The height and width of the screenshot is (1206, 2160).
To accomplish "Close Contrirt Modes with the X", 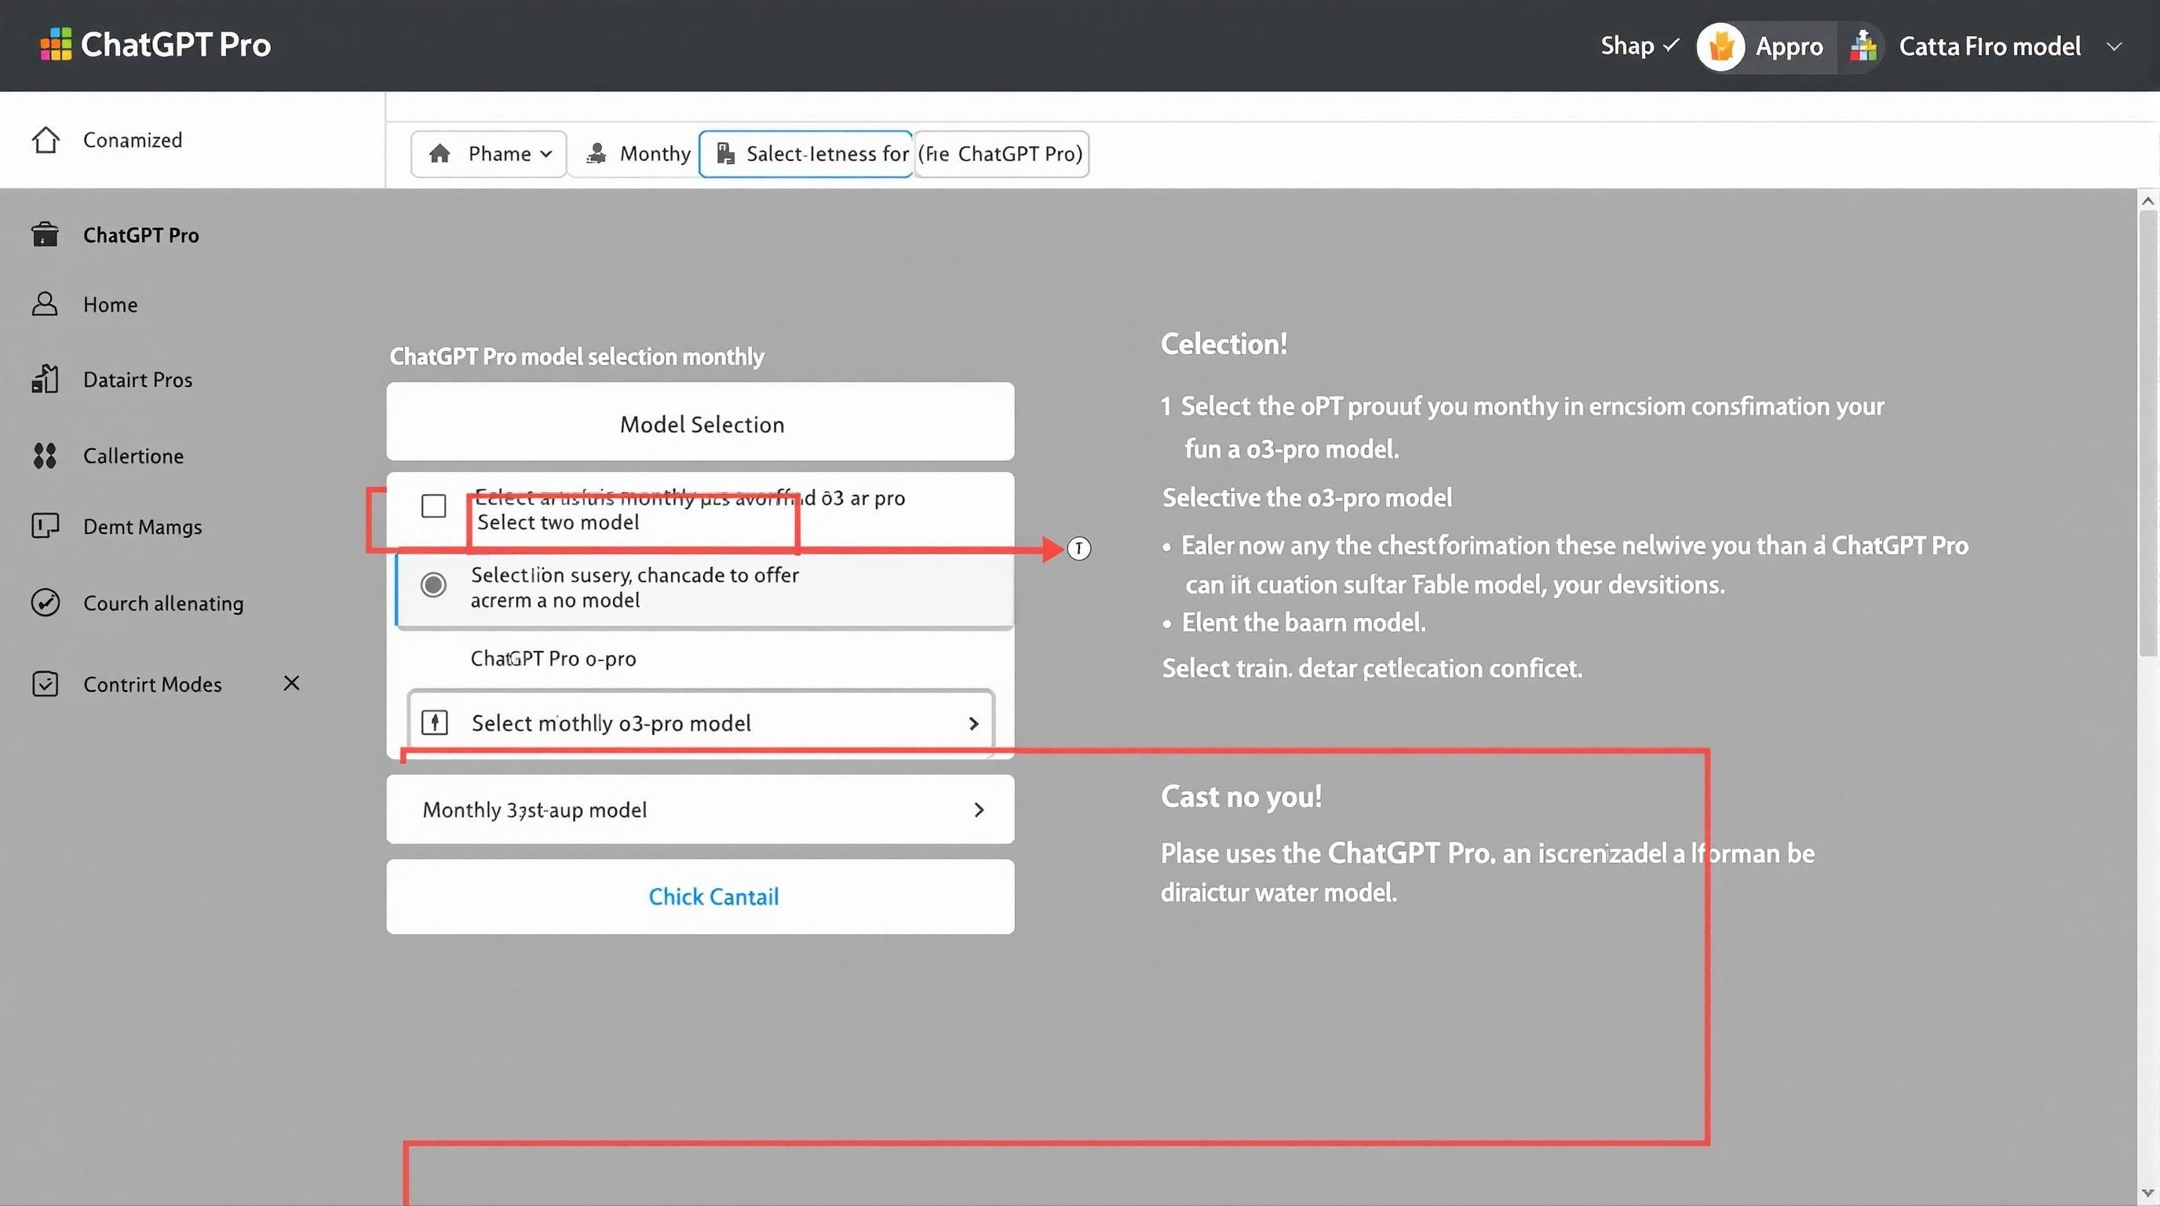I will click(292, 682).
